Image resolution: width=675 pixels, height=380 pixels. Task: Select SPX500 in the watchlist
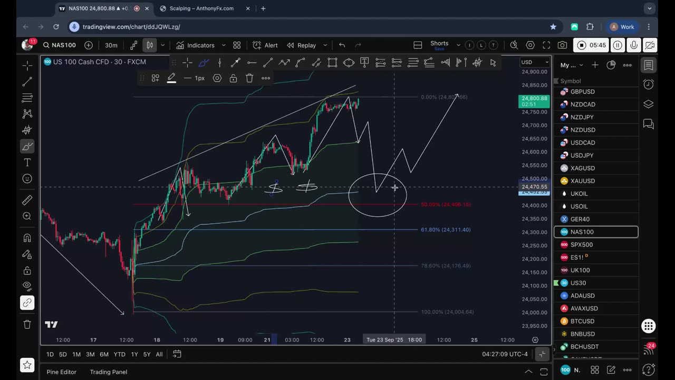tap(596, 244)
